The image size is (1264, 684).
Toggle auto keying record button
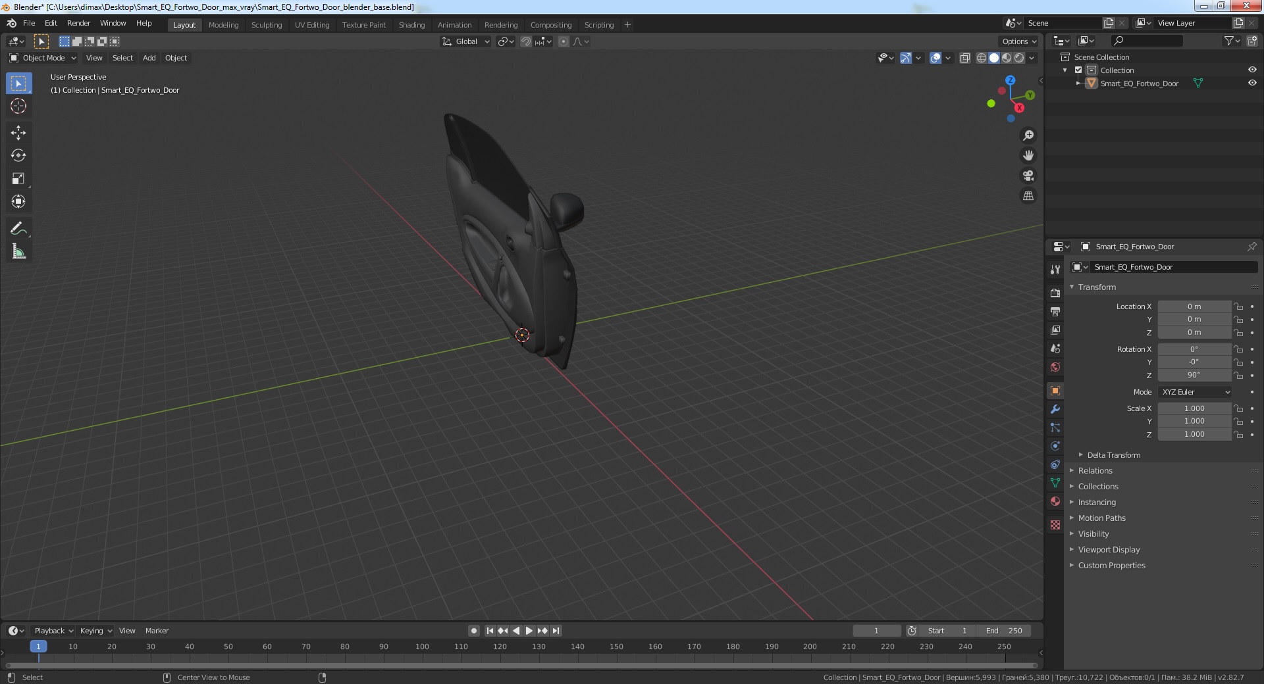tap(473, 631)
